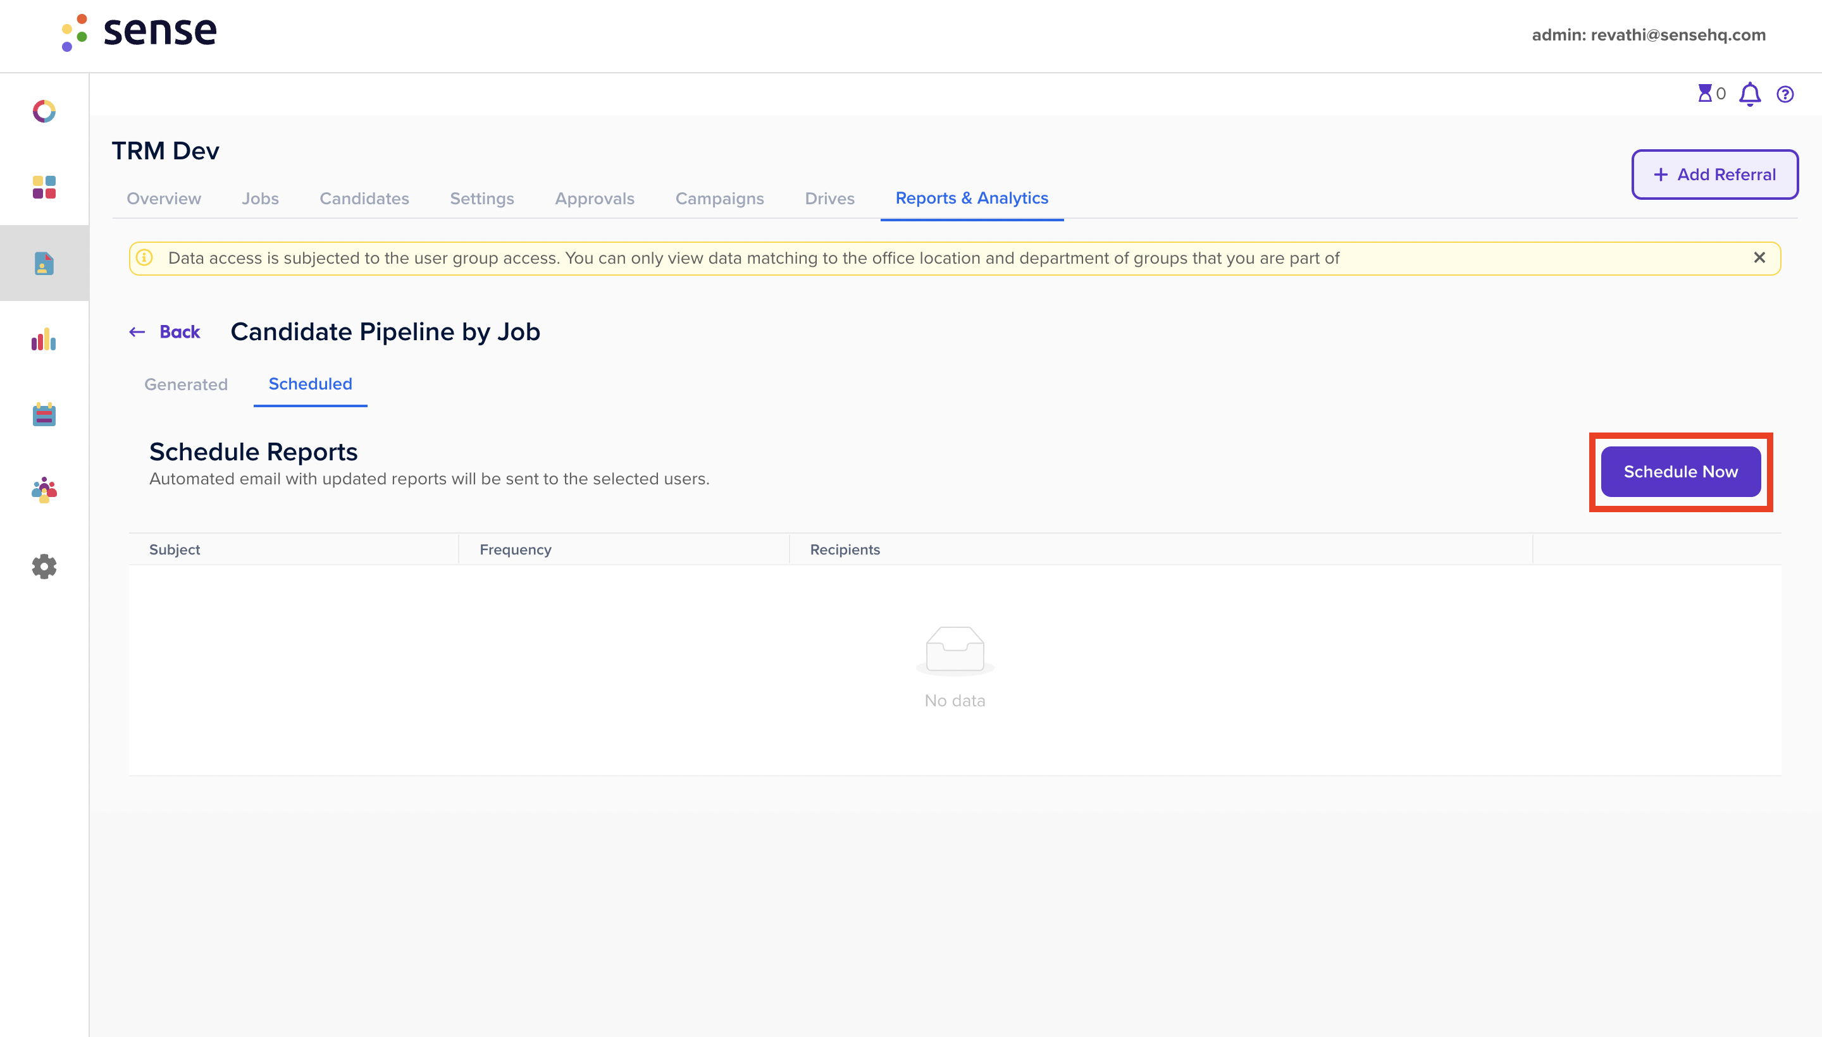Viewport: 1822px width, 1037px height.
Task: Select the referral document sidebar icon
Action: coord(44,263)
